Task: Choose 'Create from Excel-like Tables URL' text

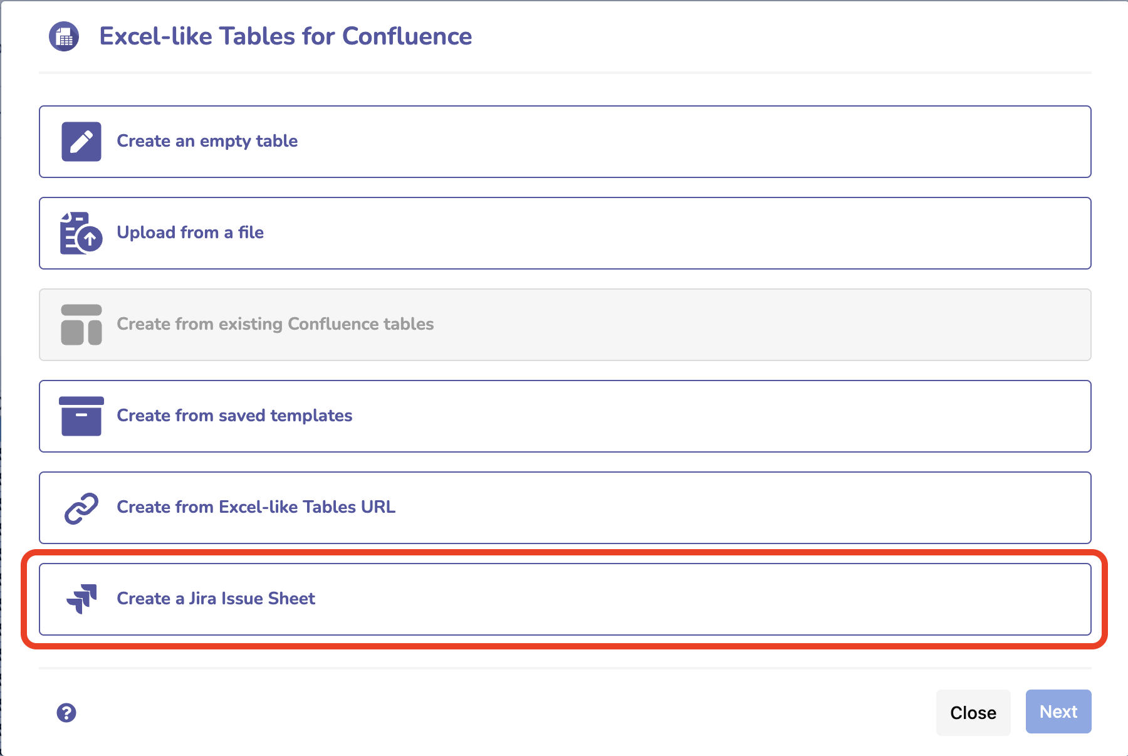Action: (x=256, y=507)
